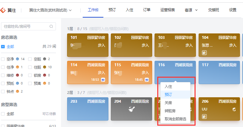Click the 共 29 间 room count
Viewport: 243px width, 127px height.
tap(49, 46)
